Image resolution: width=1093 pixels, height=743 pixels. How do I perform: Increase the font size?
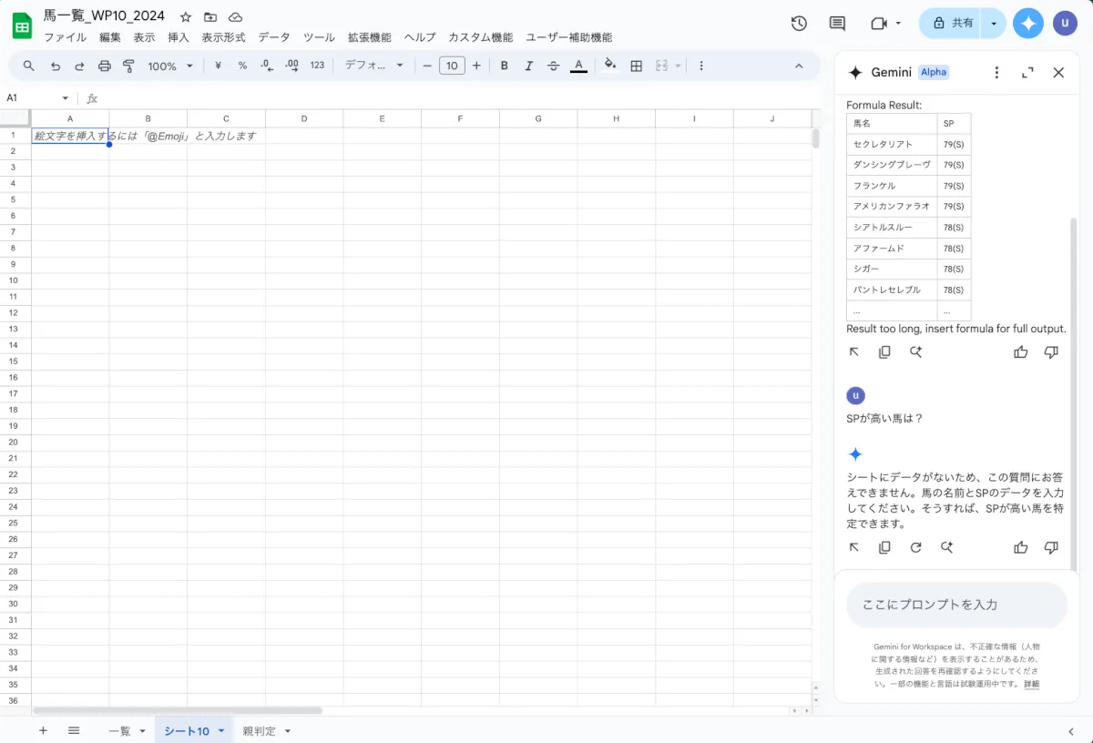pyautogui.click(x=477, y=66)
